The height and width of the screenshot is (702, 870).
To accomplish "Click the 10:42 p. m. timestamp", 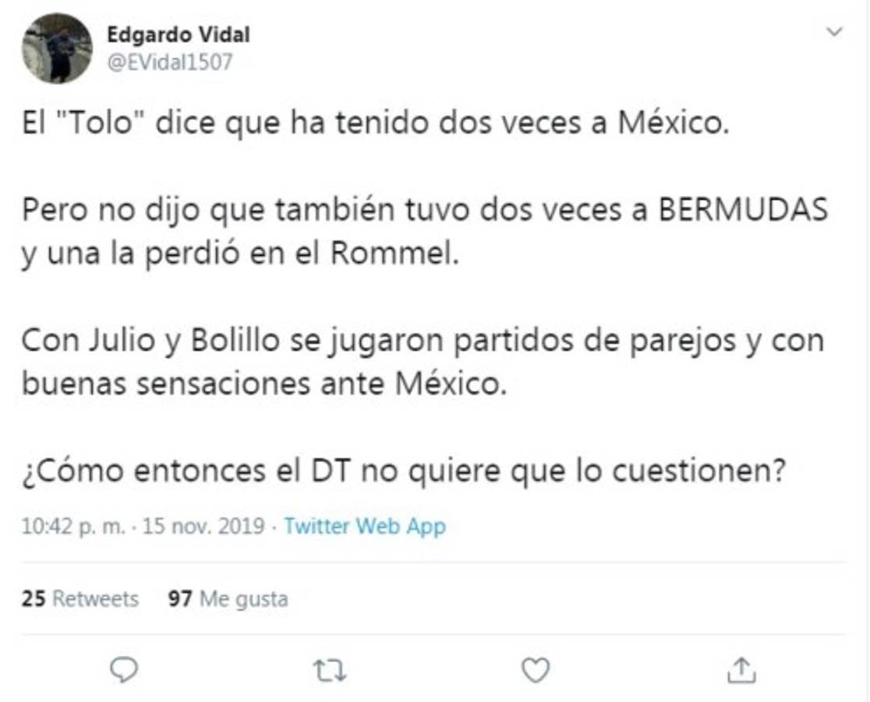I will coord(72,526).
